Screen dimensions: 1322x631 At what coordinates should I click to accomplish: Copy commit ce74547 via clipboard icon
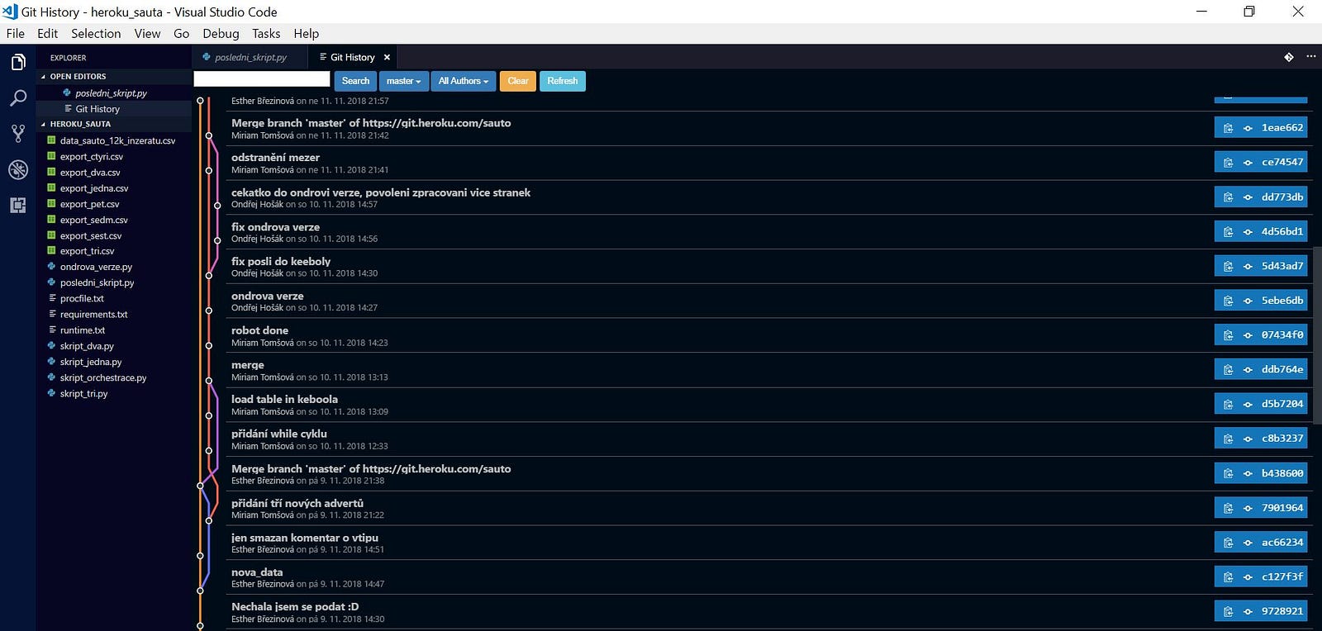click(1228, 163)
